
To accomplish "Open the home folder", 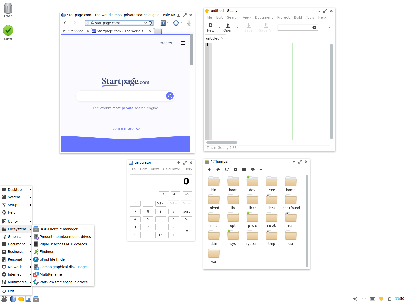I will point(291,184).
